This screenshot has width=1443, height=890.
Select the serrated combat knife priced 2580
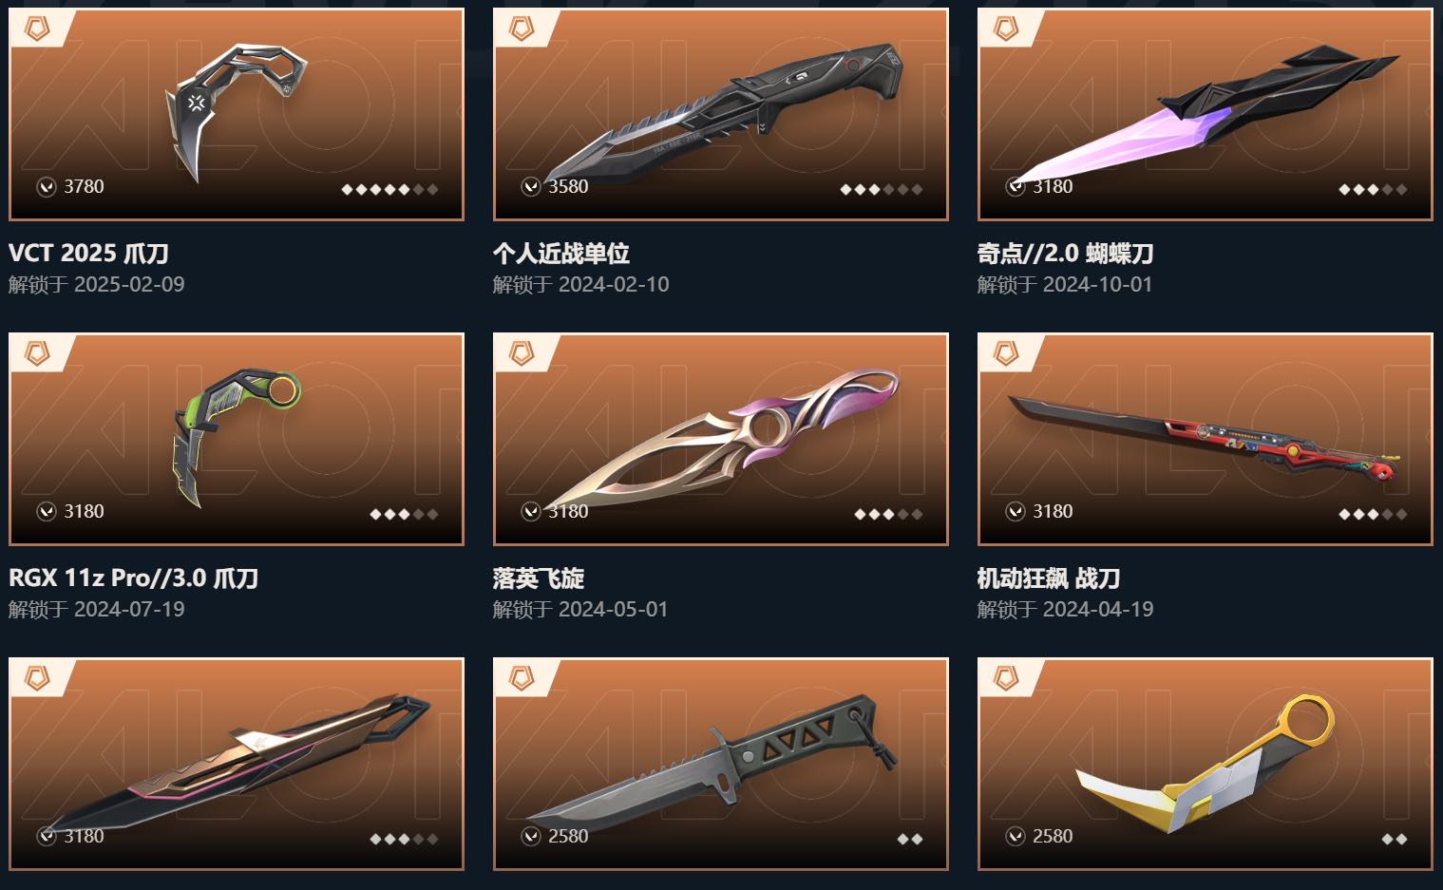(x=721, y=764)
